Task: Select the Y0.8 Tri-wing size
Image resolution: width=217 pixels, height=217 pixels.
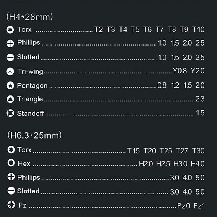Action: click(x=180, y=71)
